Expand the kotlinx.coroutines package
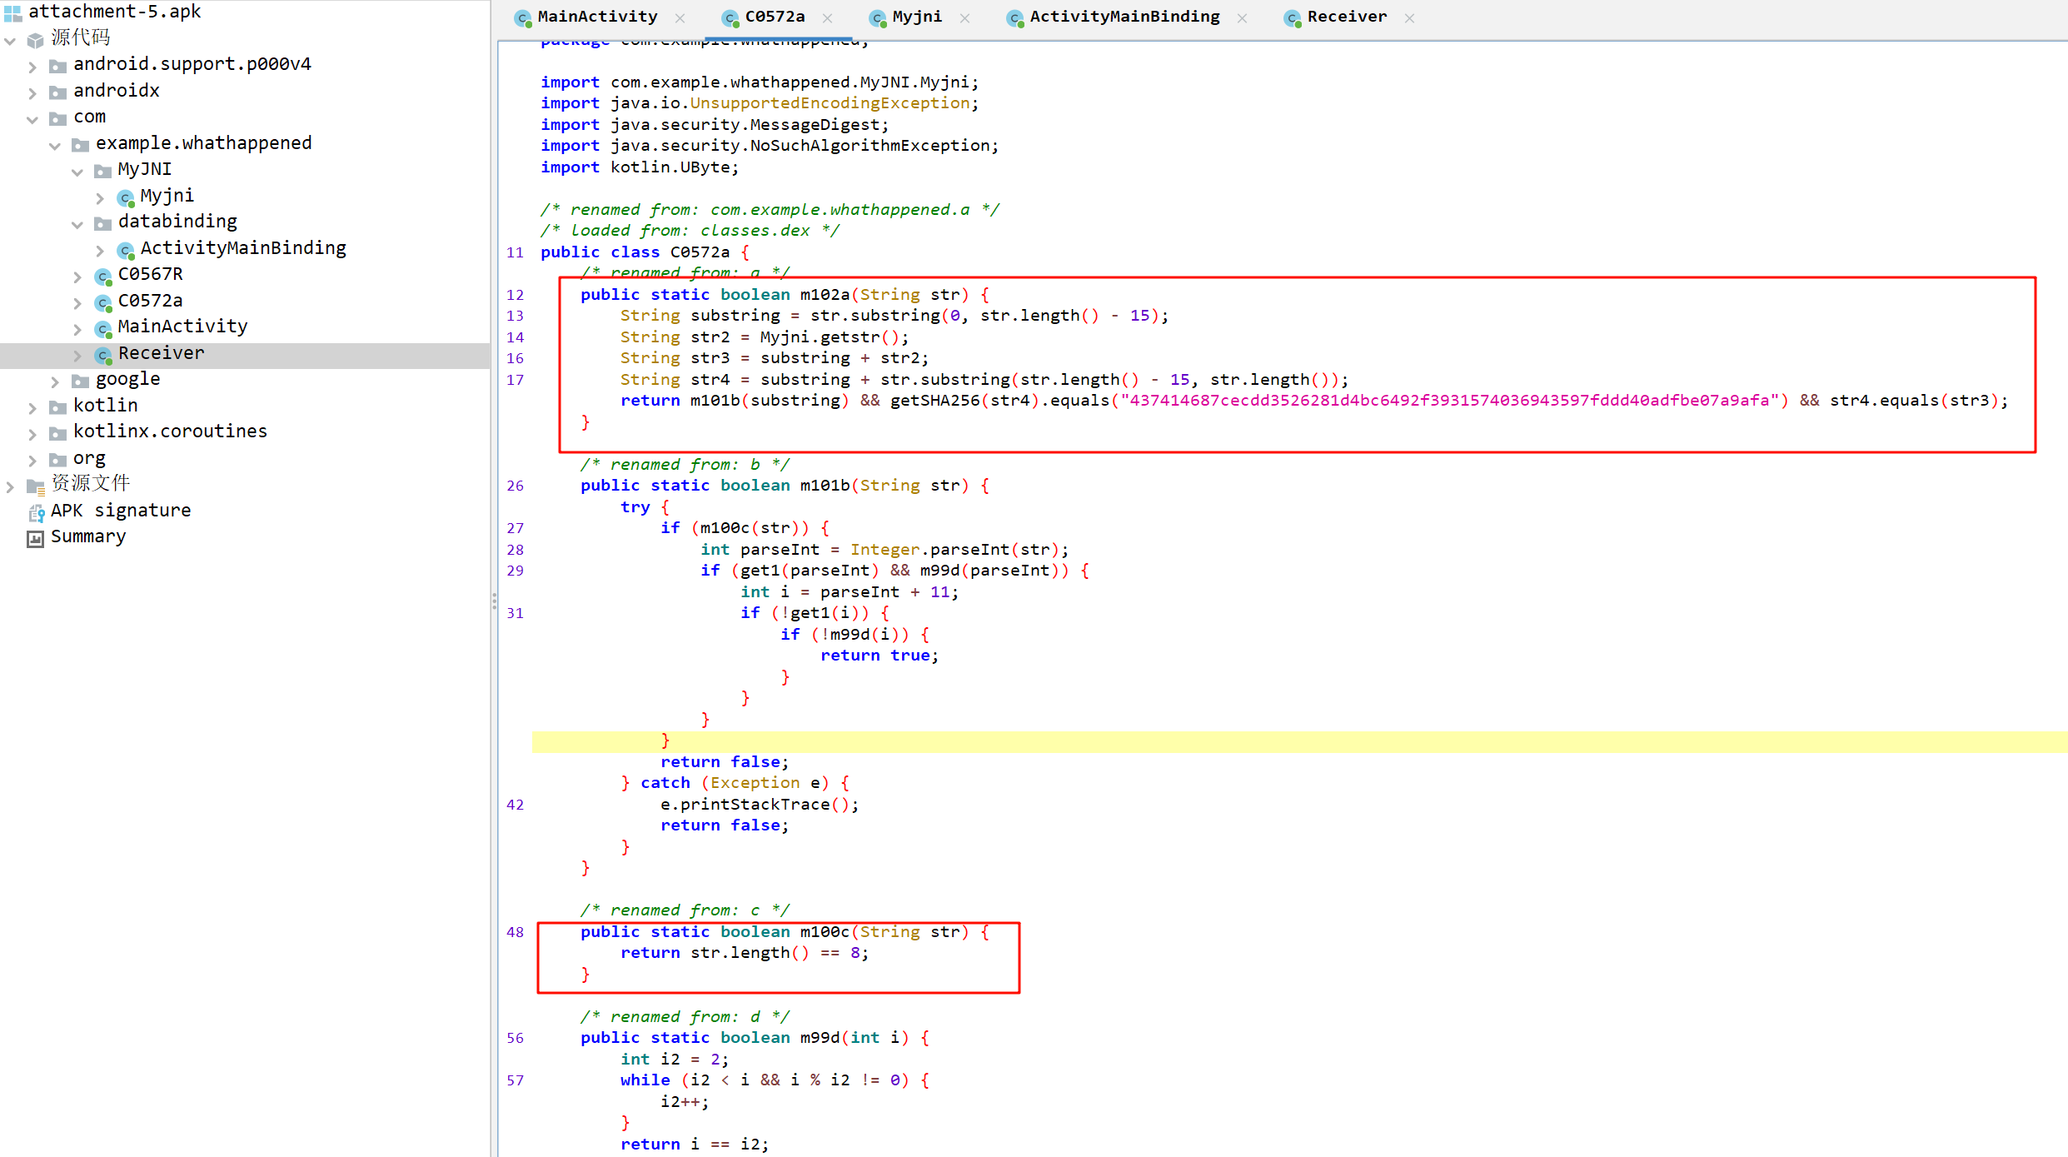2068x1157 pixels. pyautogui.click(x=32, y=433)
